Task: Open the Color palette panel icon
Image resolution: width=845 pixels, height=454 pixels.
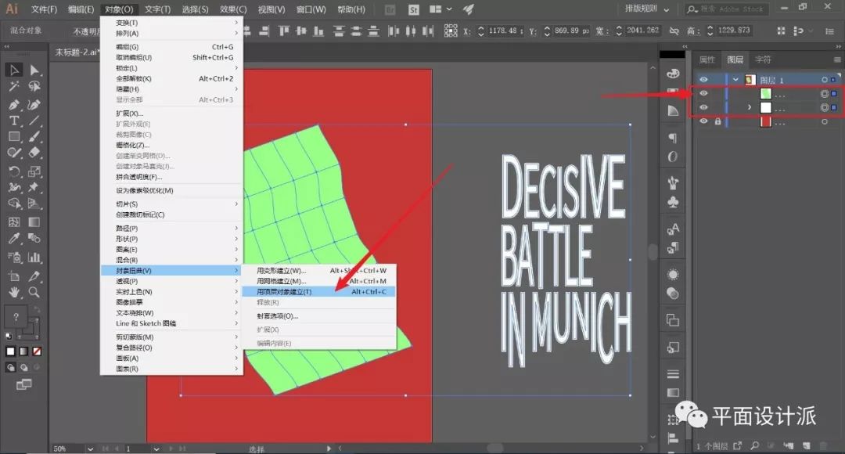Action: (x=672, y=73)
